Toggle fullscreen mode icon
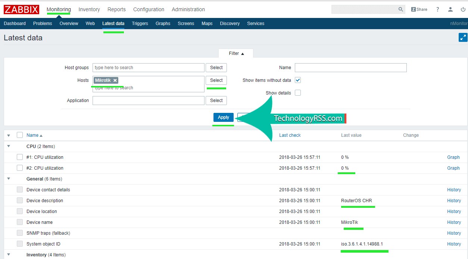The width and height of the screenshot is (468, 259). pyautogui.click(x=463, y=37)
